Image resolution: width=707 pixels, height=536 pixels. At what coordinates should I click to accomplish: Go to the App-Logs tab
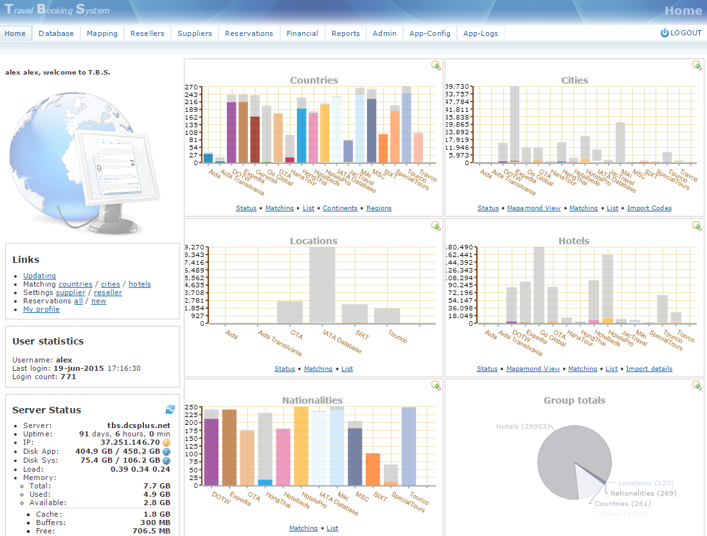click(x=481, y=33)
